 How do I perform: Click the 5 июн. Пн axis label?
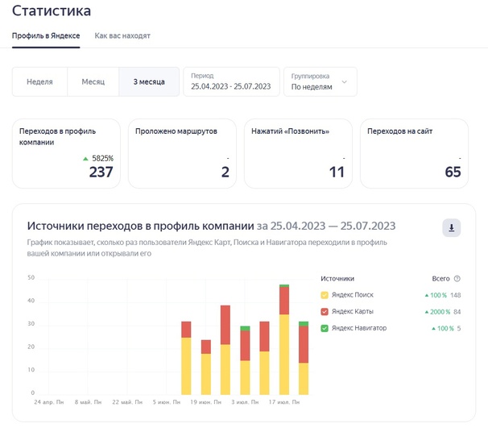pyautogui.click(x=167, y=402)
